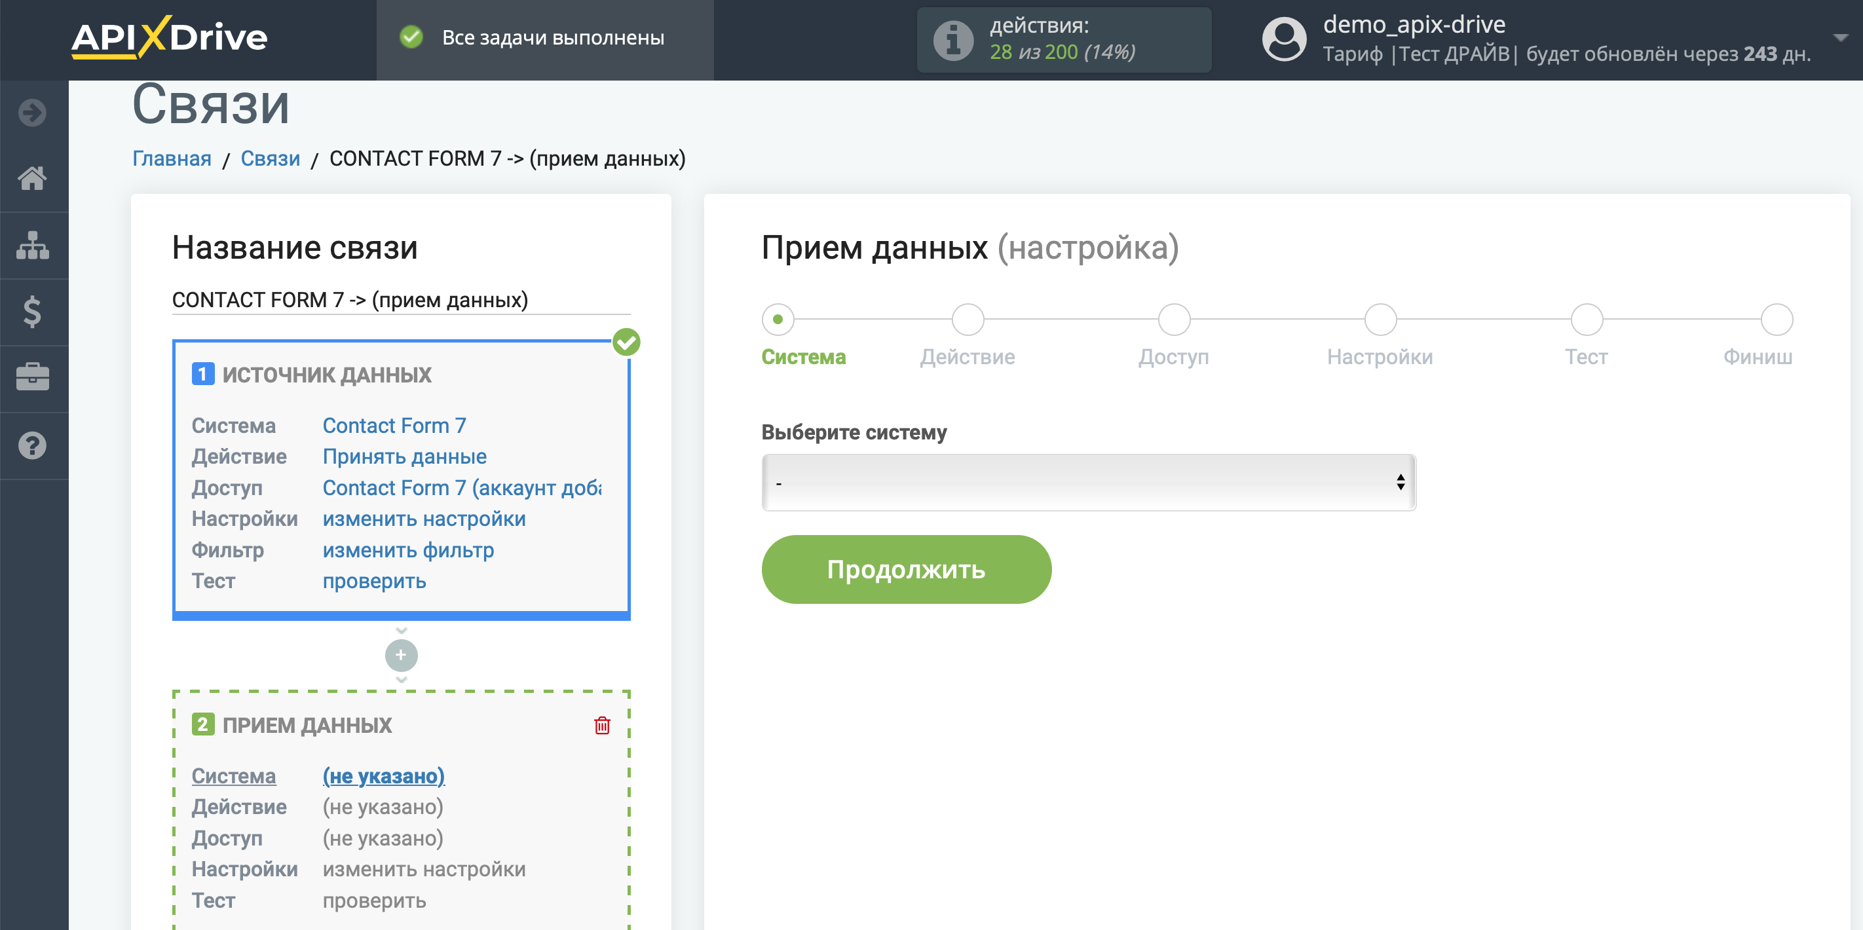Click (не указано) in the Доступ row
Image resolution: width=1863 pixels, height=930 pixels.
(383, 838)
